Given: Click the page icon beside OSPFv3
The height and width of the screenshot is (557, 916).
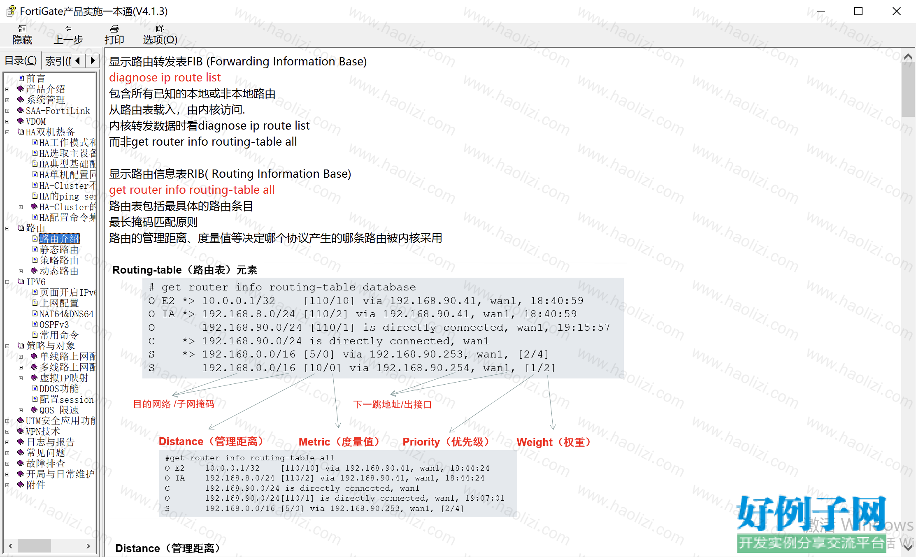Looking at the screenshot, I should tap(35, 324).
